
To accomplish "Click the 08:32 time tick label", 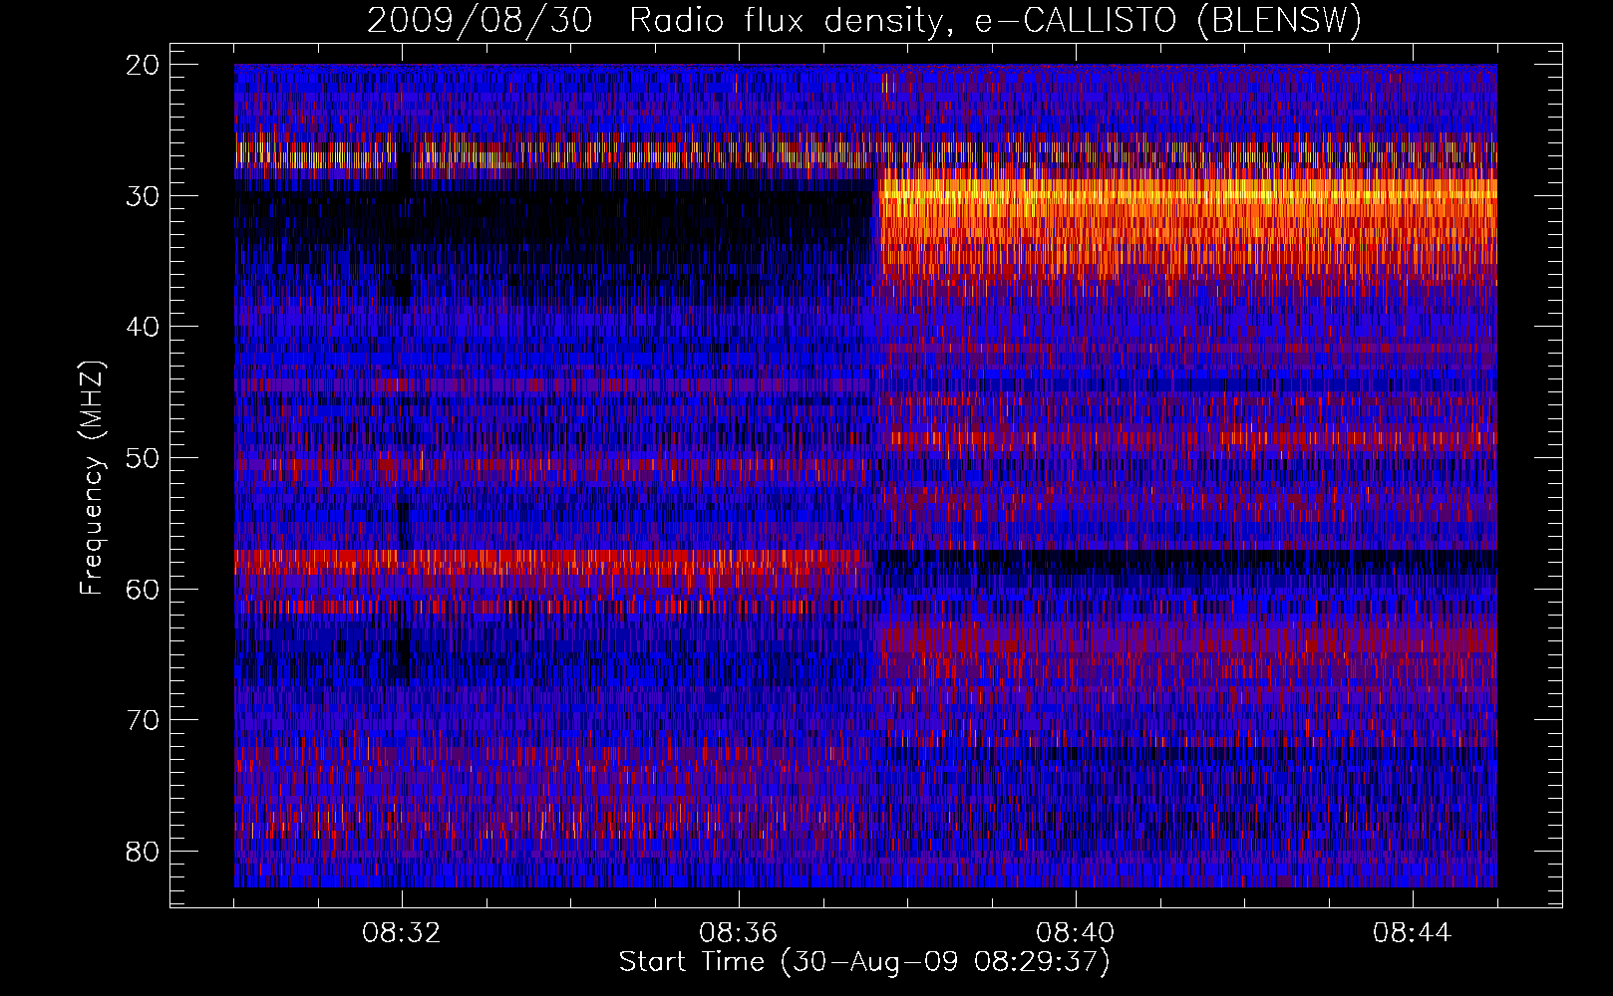I will click(x=402, y=933).
